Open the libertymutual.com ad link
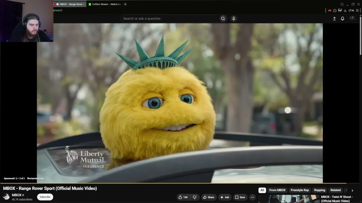The width and height of the screenshot is (362, 203). click(36, 178)
